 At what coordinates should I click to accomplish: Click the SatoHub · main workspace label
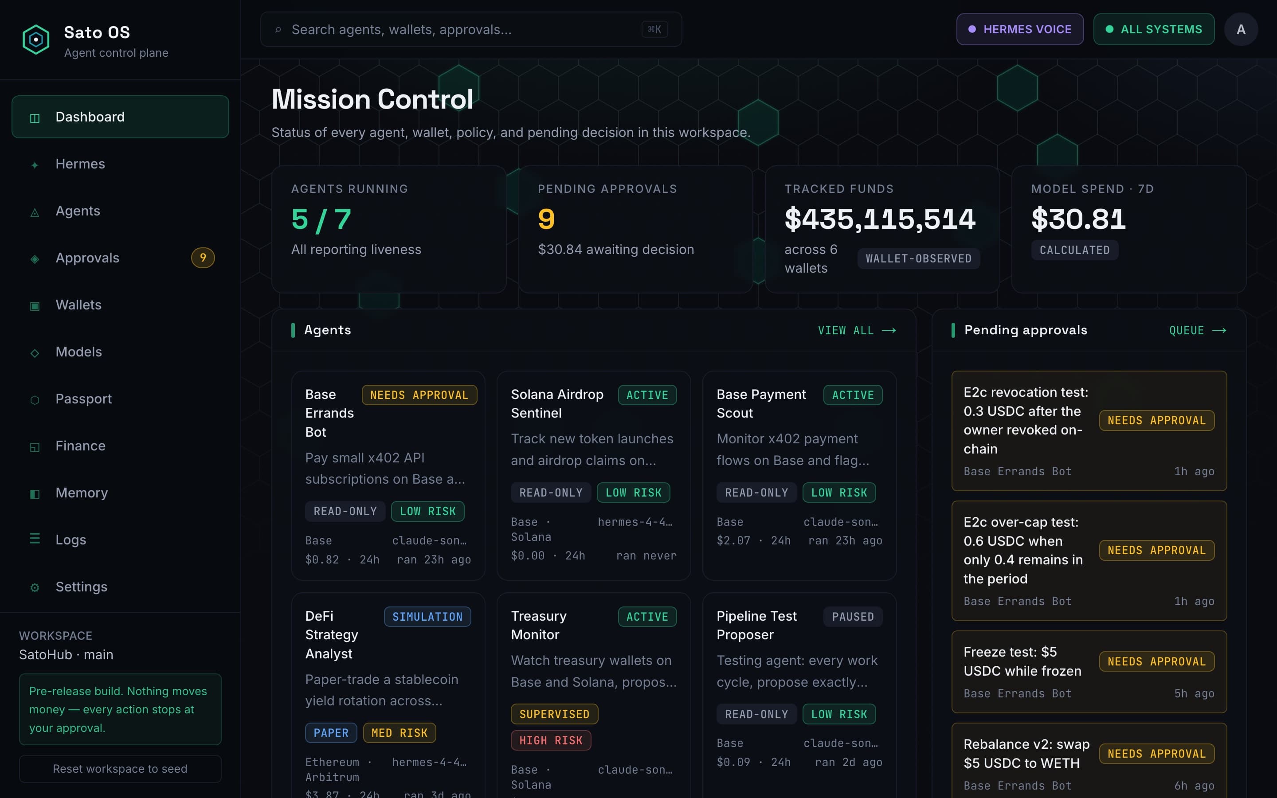click(x=66, y=654)
